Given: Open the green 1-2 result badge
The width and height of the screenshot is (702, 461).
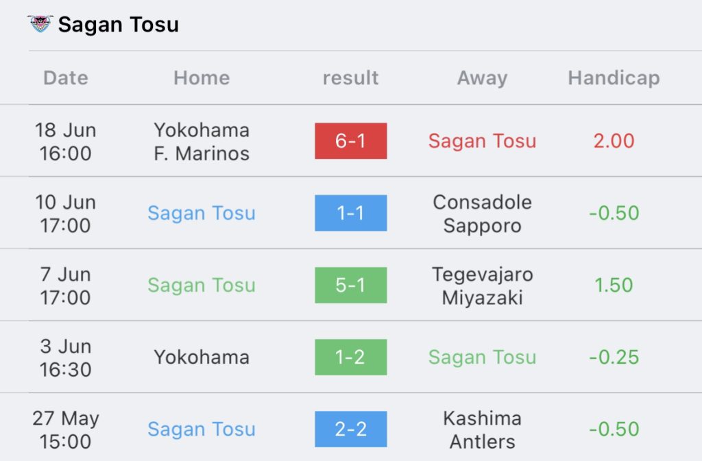Looking at the screenshot, I should coord(350,357).
